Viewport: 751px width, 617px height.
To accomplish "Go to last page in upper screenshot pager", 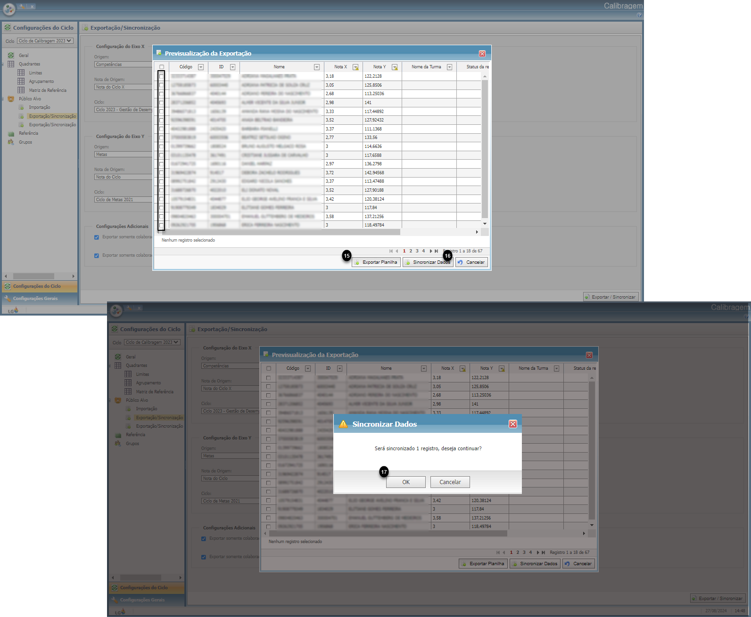I will pyautogui.click(x=437, y=251).
